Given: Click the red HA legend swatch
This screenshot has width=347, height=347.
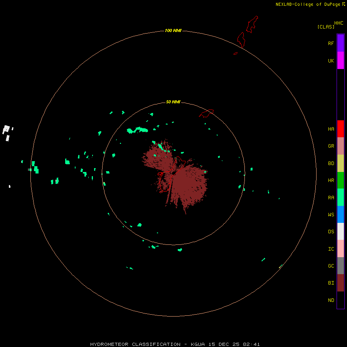Looking at the screenshot, I should [x=340, y=129].
